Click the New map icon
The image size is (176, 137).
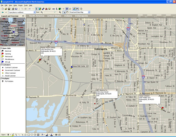(x=2, y=9)
